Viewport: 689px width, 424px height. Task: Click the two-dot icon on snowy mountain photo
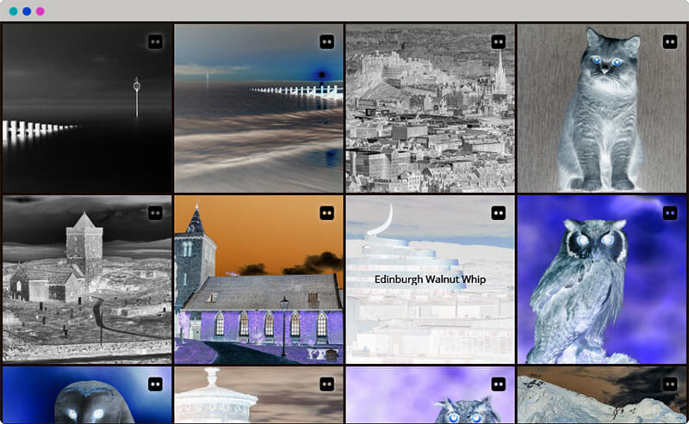(670, 384)
